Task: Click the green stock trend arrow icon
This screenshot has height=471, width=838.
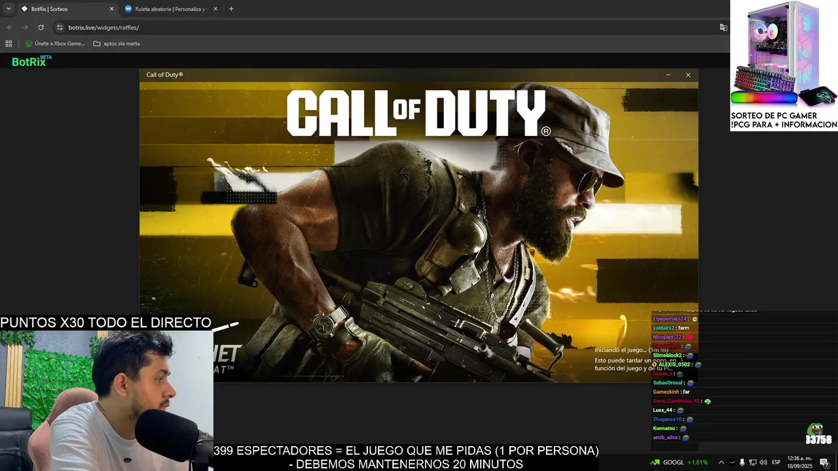Action: (x=655, y=462)
